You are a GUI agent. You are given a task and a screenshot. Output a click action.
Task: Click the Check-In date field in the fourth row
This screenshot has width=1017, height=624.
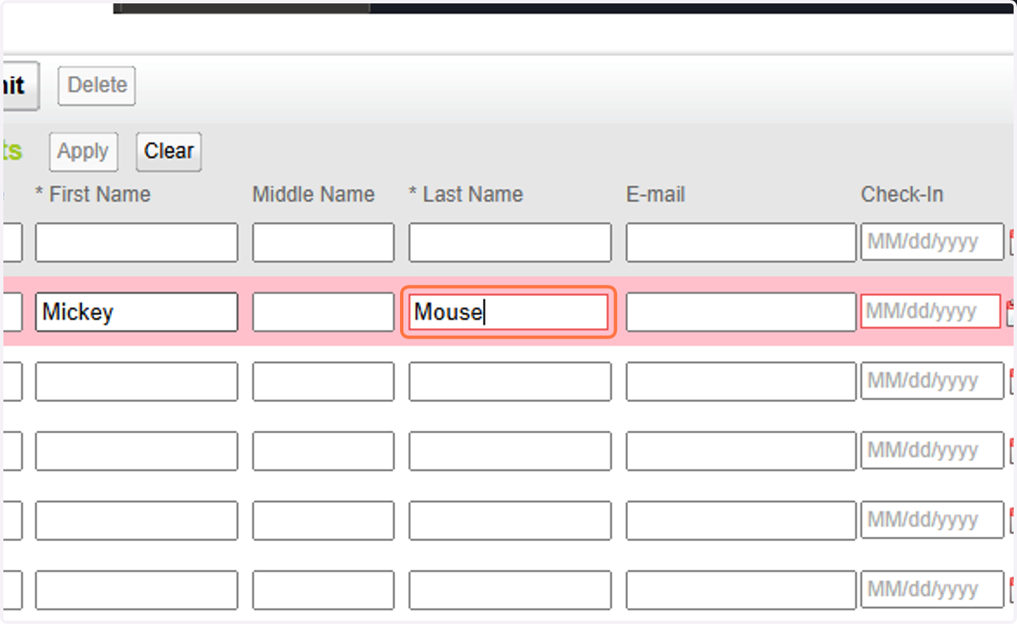click(x=932, y=450)
